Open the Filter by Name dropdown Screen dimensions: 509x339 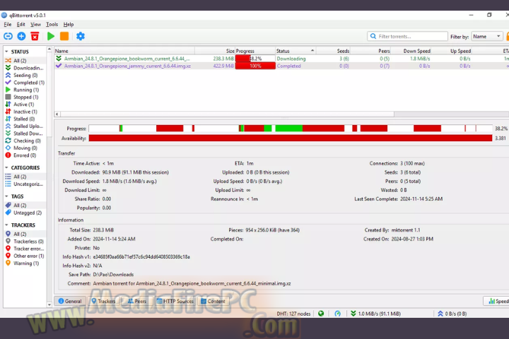(487, 37)
